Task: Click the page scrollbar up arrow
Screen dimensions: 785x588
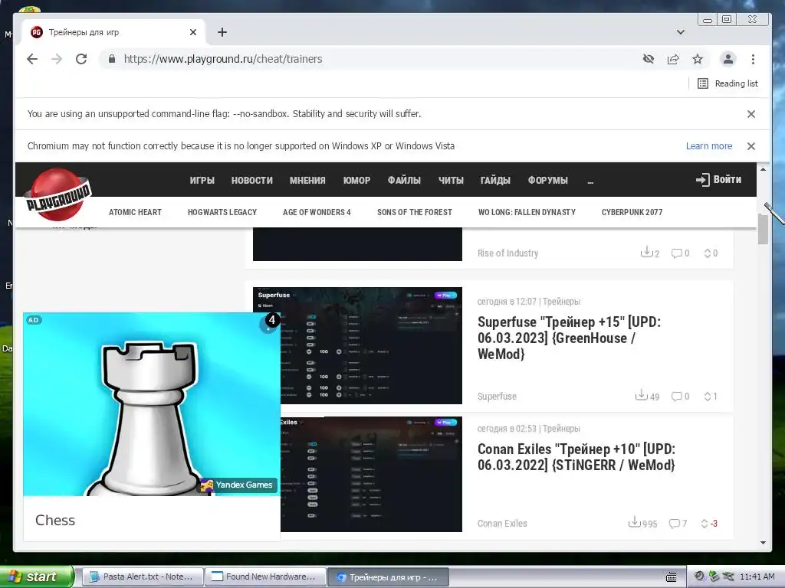Action: click(763, 169)
